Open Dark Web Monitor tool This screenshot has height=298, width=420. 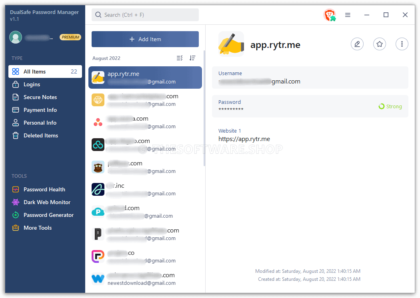click(x=45, y=202)
